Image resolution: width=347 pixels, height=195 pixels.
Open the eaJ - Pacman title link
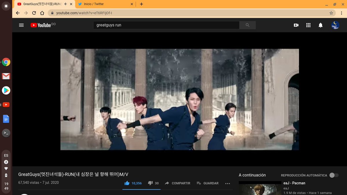point(294,183)
